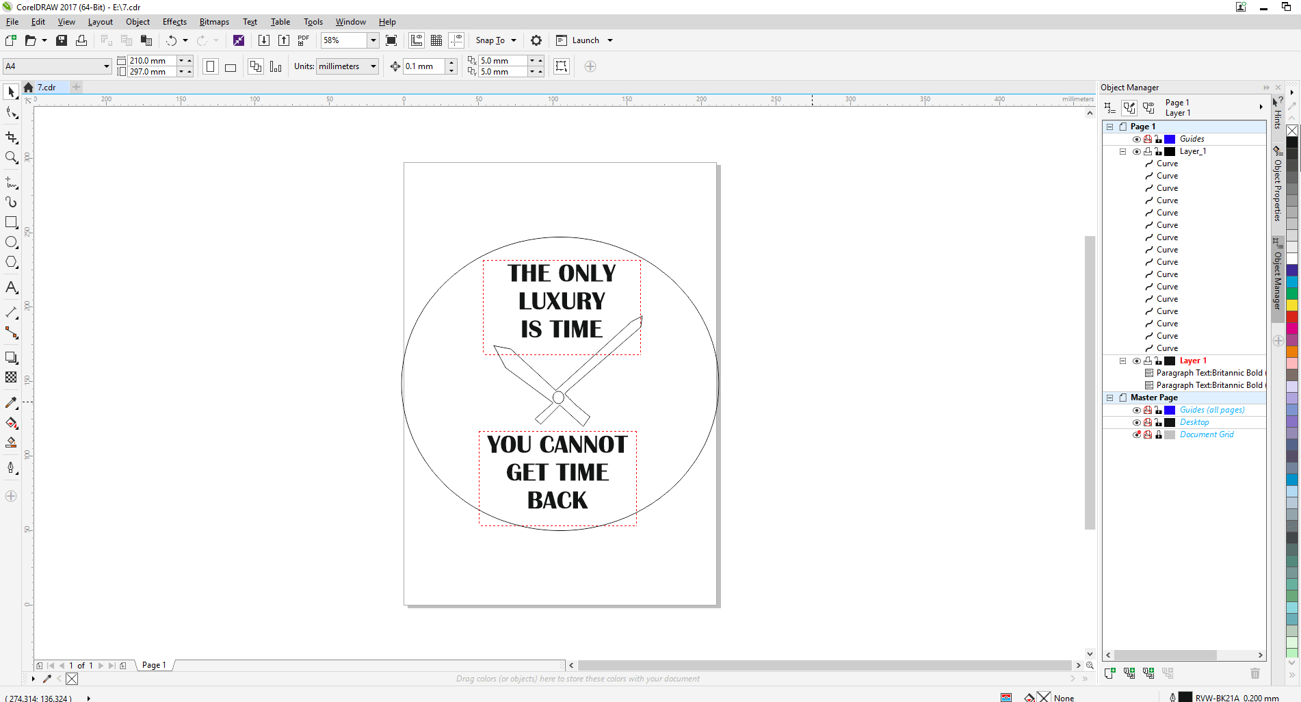The image size is (1301, 702).
Task: Click the portrait orientation button
Action: click(211, 66)
